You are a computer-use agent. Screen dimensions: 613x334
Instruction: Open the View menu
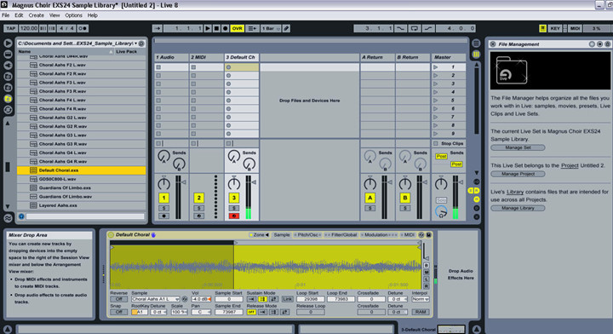pyautogui.click(x=54, y=15)
